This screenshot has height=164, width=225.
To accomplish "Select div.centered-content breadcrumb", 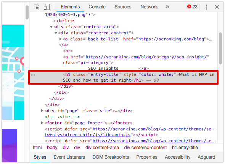I will [x=145, y=148].
